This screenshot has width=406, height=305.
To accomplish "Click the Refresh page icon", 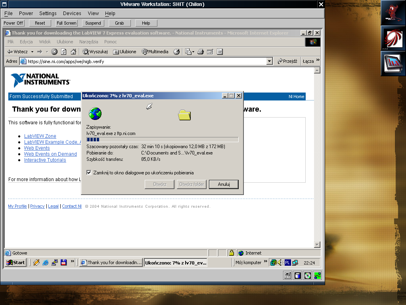I will (63, 52).
